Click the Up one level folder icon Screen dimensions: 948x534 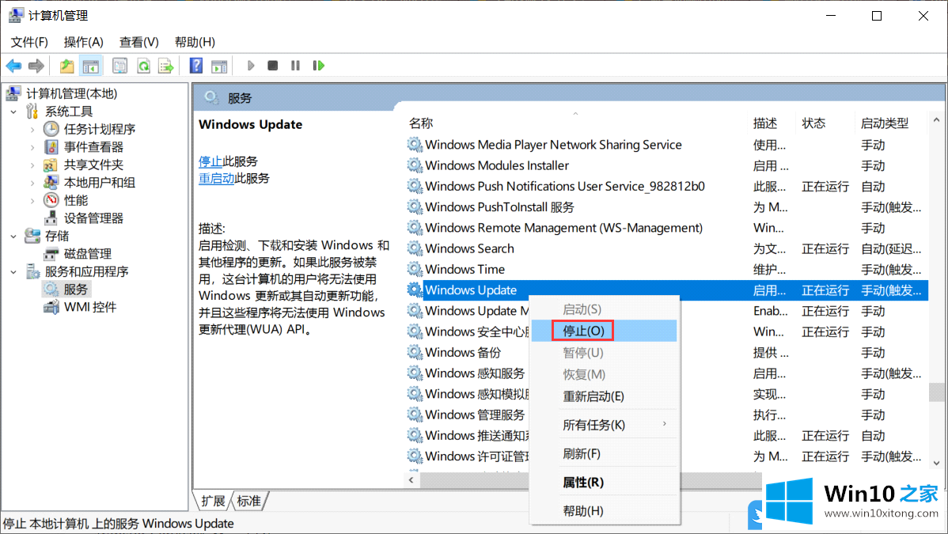coord(66,66)
